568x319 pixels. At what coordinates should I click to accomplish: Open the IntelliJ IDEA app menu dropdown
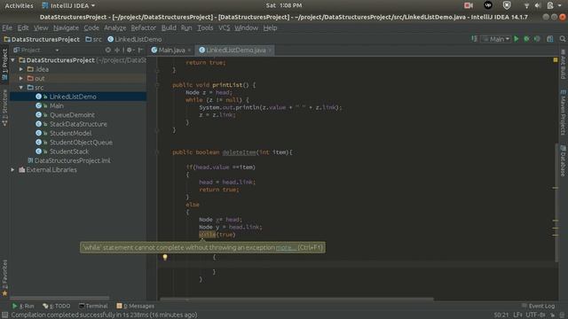(68, 5)
